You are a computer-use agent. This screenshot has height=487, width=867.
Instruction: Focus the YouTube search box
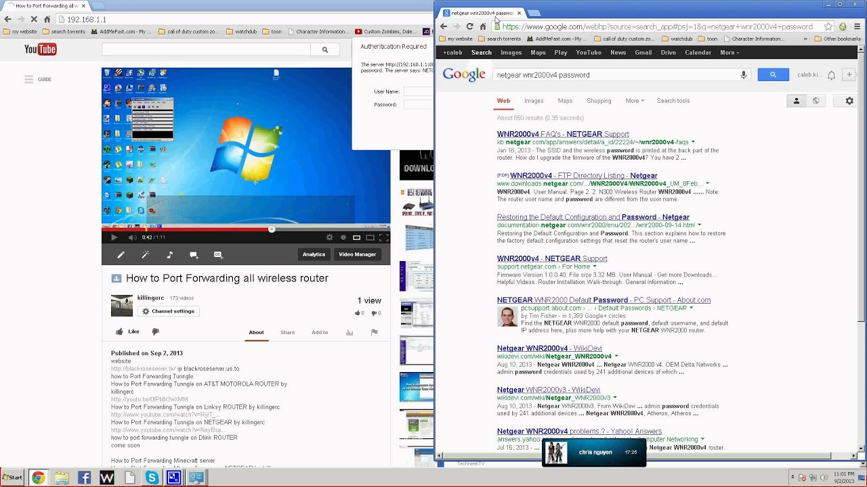pyautogui.click(x=207, y=49)
